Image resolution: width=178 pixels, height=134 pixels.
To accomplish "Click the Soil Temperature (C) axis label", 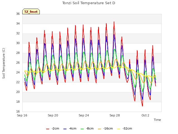I will click(4, 63).
